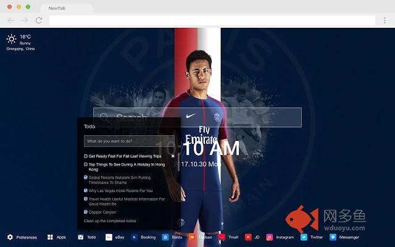Screen dimensions: 395x247
Task: Open the Taobao shortcut icon
Action: coord(192,237)
